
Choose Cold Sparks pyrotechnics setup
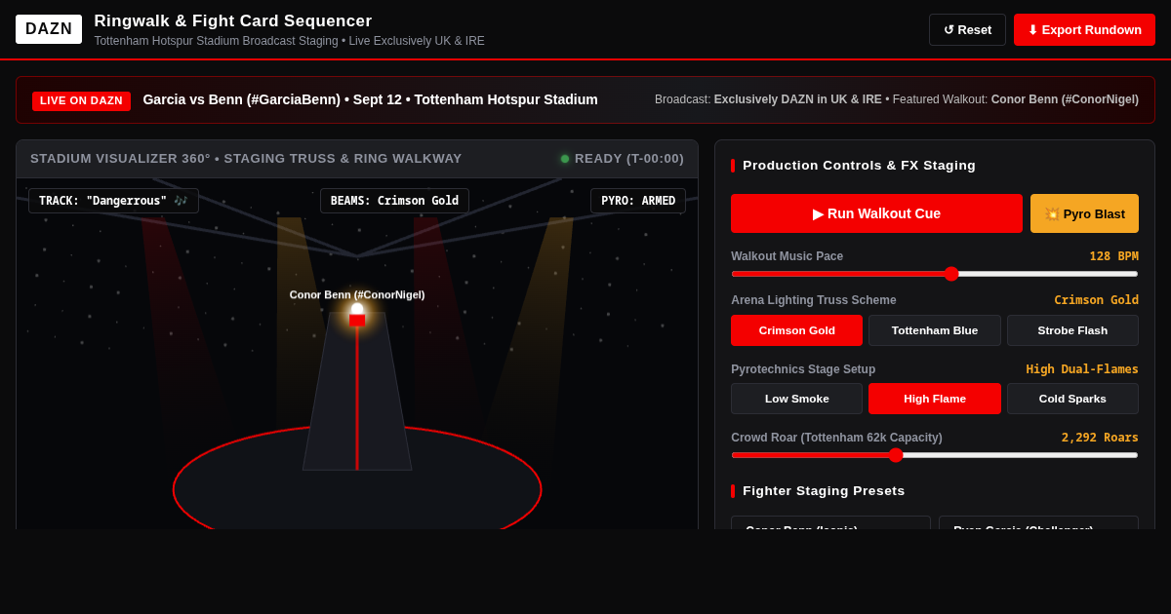point(1072,399)
